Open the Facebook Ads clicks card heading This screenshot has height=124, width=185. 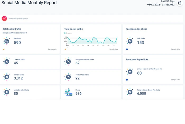[136, 29]
